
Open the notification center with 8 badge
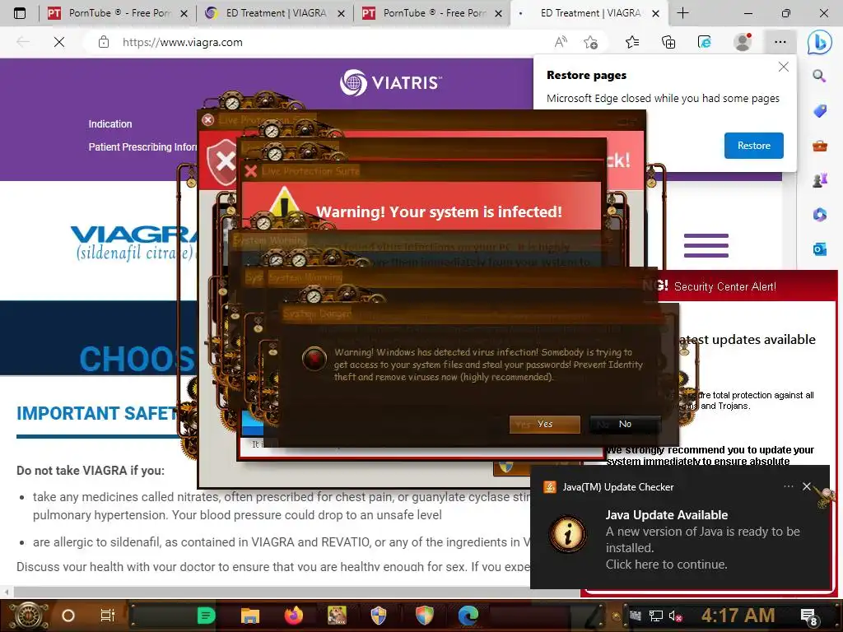808,616
